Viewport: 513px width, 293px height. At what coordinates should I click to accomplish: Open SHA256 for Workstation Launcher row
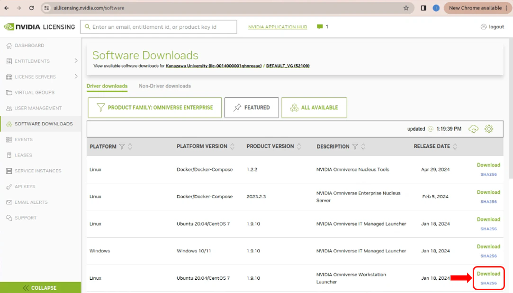point(488,283)
